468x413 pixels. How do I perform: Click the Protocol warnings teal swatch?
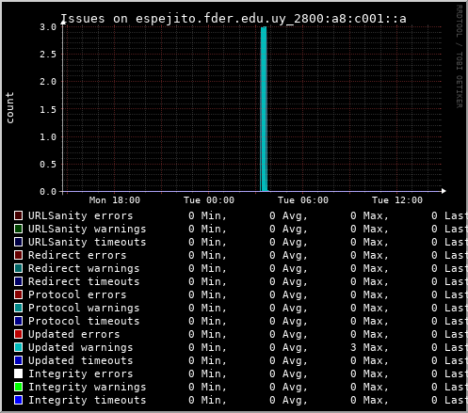18,308
